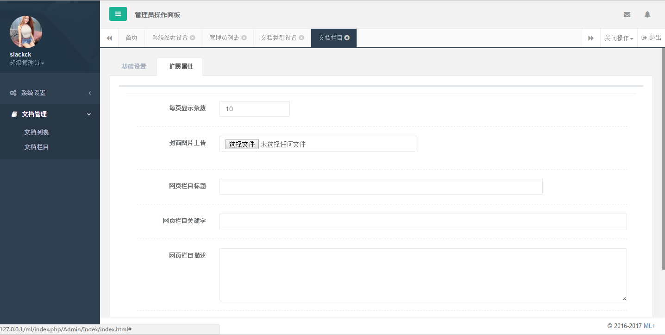
Task: Click the 网页栏目标题 input field
Action: coord(381,187)
